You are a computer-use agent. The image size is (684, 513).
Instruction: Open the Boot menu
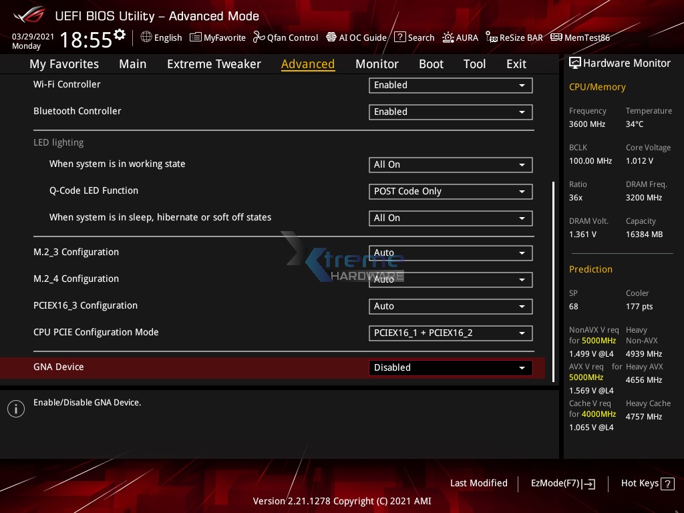431,63
